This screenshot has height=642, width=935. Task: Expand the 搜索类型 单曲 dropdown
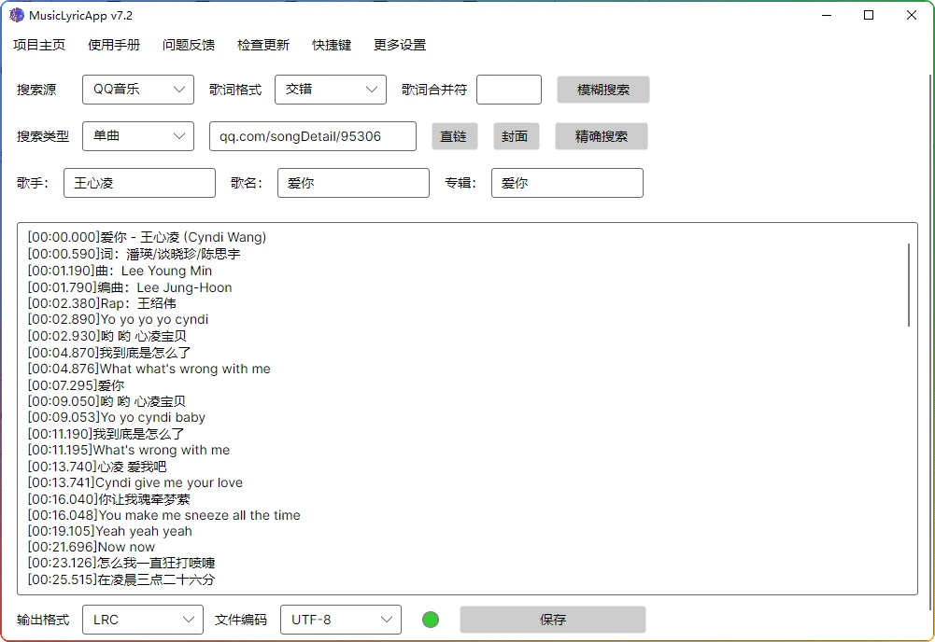(138, 136)
